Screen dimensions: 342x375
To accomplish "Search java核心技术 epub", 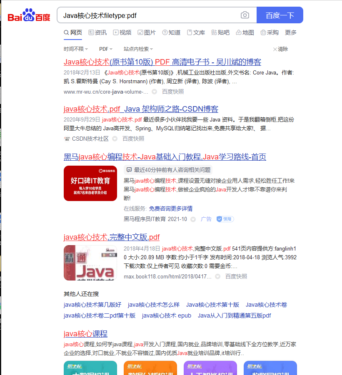I will [167, 315].
